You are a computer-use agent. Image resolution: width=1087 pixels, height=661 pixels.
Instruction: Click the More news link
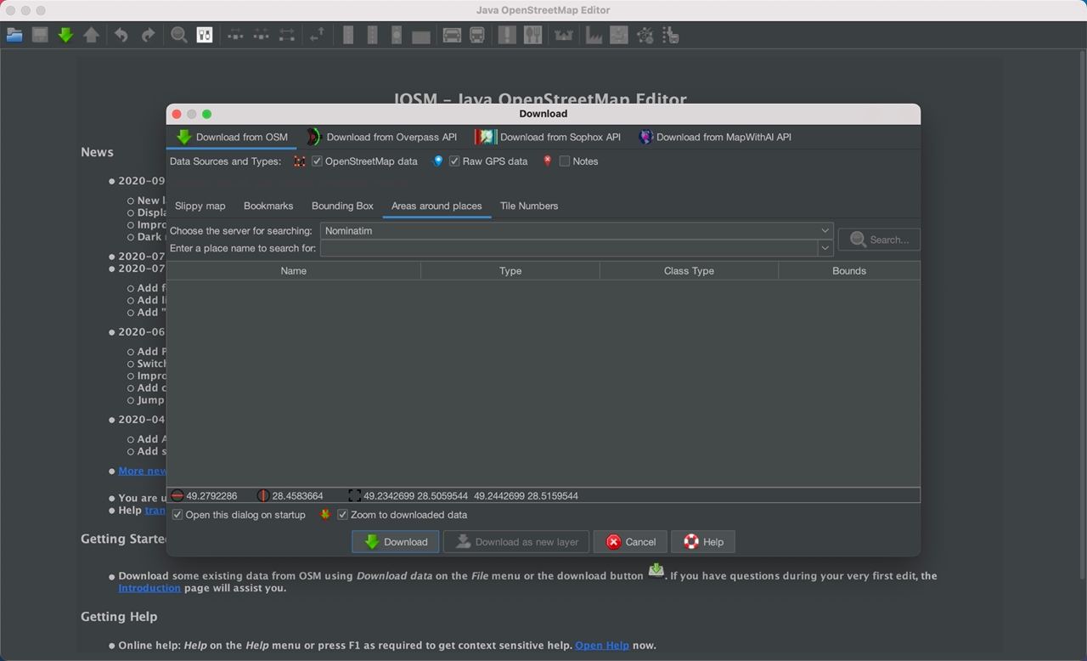(x=142, y=471)
